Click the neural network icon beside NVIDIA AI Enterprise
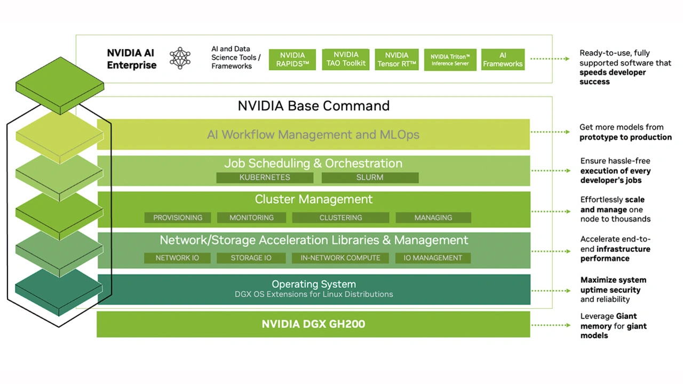683x384 pixels. point(180,59)
